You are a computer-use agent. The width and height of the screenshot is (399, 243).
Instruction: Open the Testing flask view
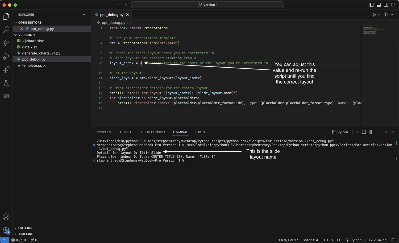tap(6, 83)
